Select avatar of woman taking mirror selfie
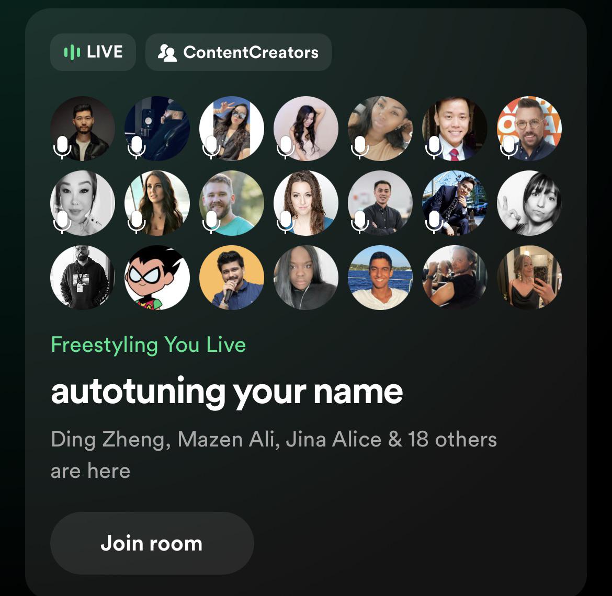 coord(529,277)
